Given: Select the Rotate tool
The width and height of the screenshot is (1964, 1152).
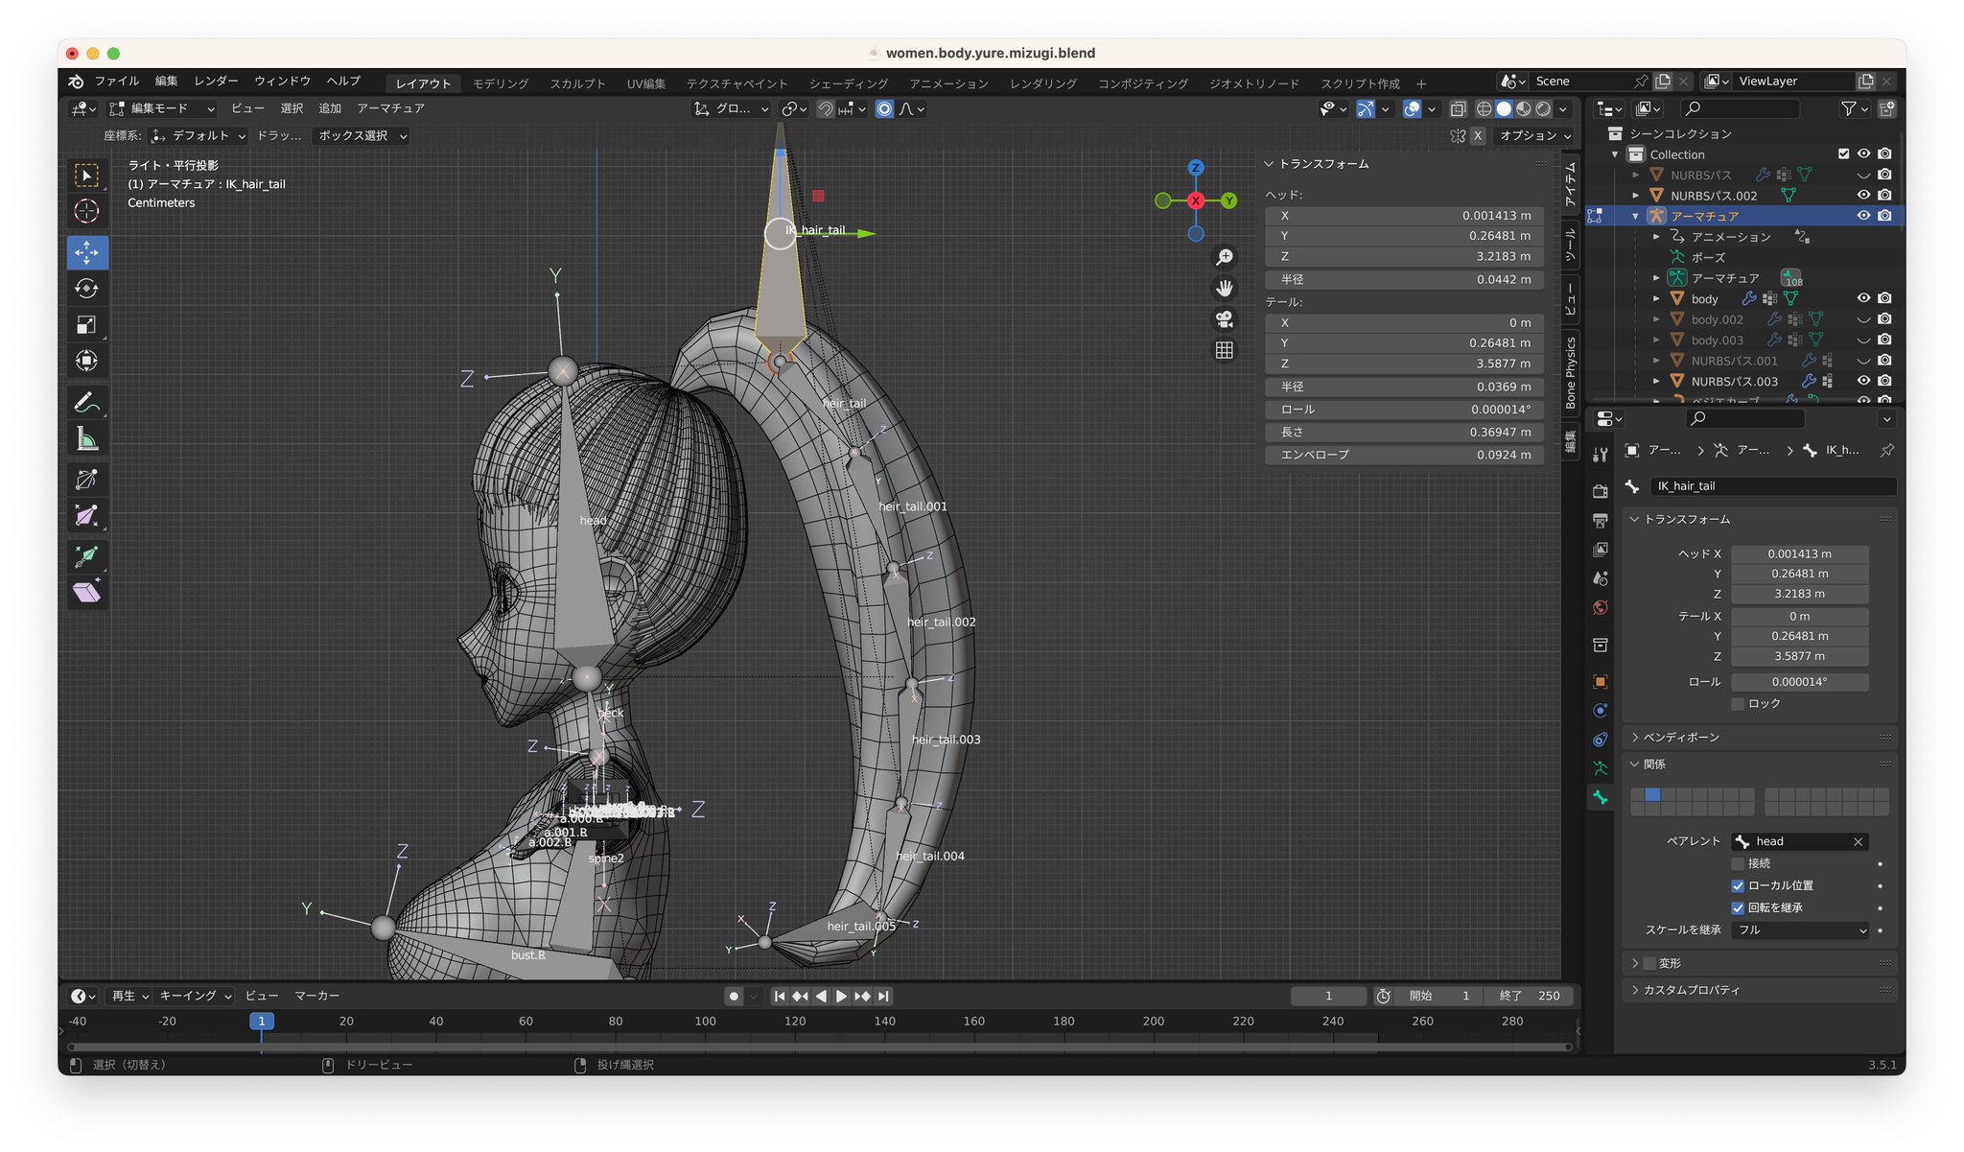Looking at the screenshot, I should (x=86, y=288).
